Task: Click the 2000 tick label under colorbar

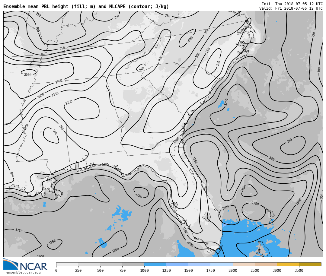Action: [x=233, y=271]
